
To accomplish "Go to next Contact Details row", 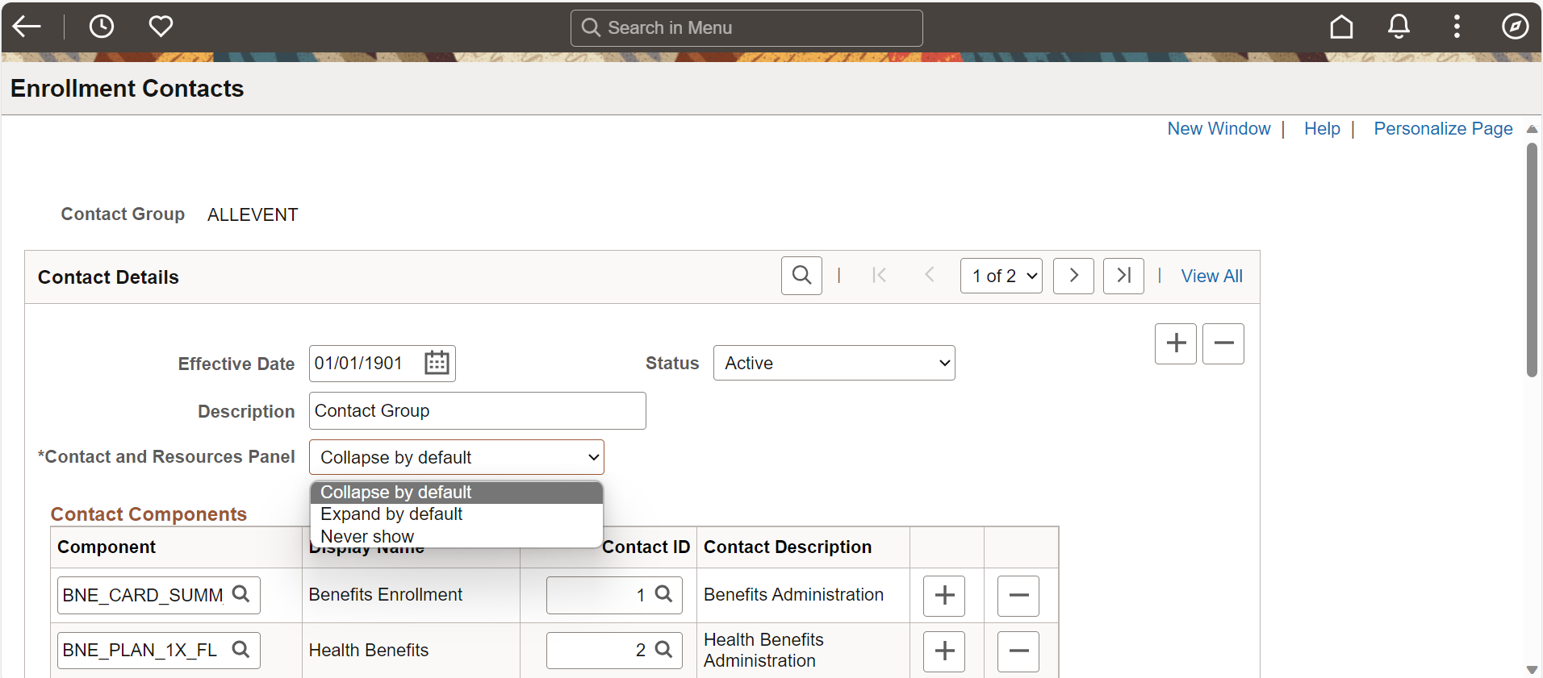I will click(1073, 276).
